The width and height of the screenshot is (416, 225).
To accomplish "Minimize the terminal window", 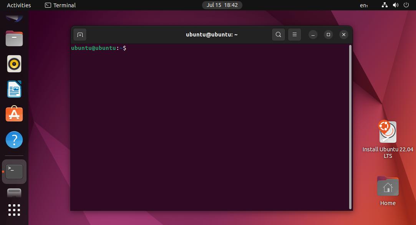I will point(313,35).
